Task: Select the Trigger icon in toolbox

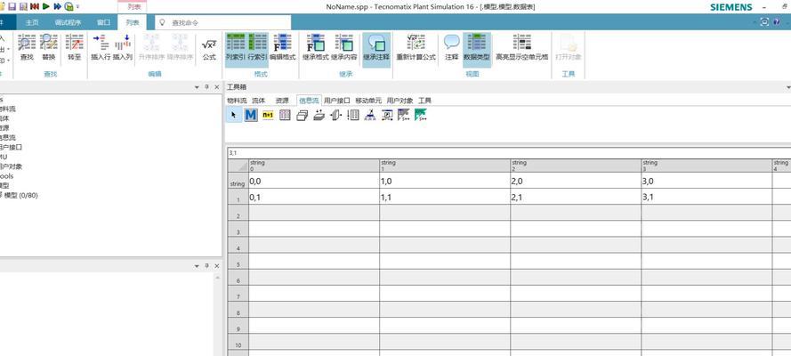Action: click(x=370, y=115)
